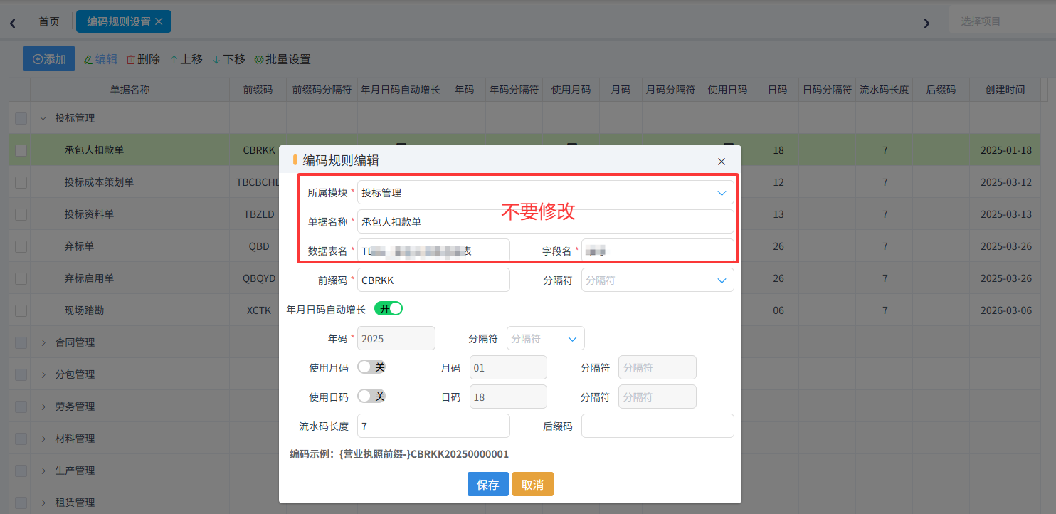Image resolution: width=1056 pixels, height=514 pixels.
Task: Click the 删除 toolbar item
Action: (143, 59)
